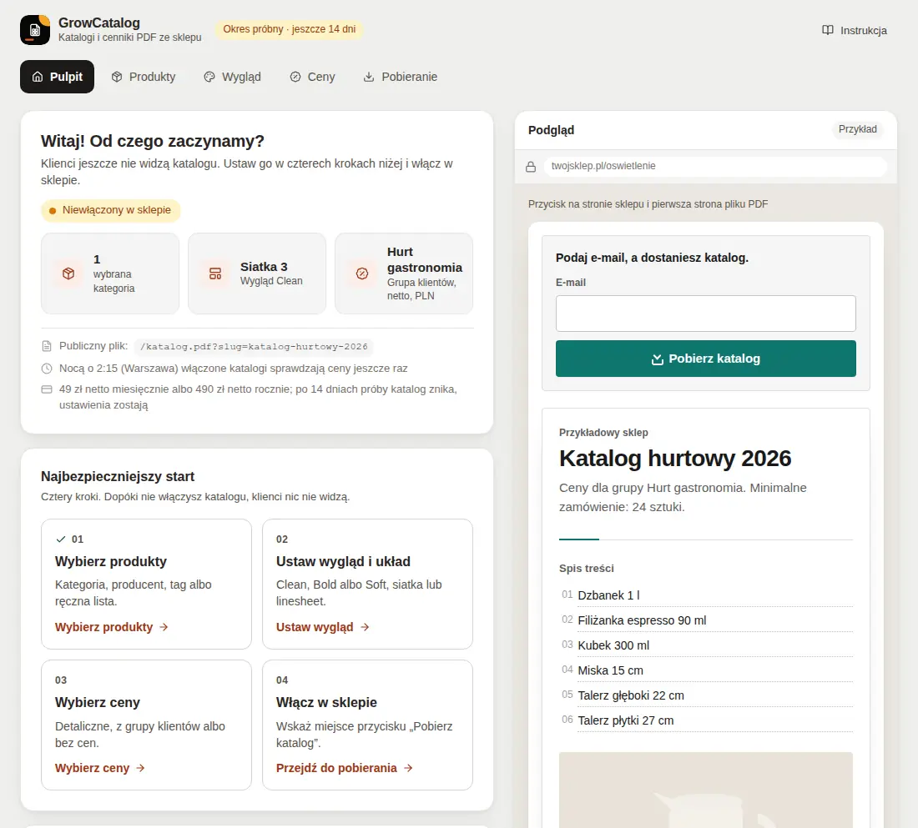Viewport: 918px width, 828px height.
Task: Click 'Talerz głęboki 22 cm' contents entry
Action: (x=631, y=696)
